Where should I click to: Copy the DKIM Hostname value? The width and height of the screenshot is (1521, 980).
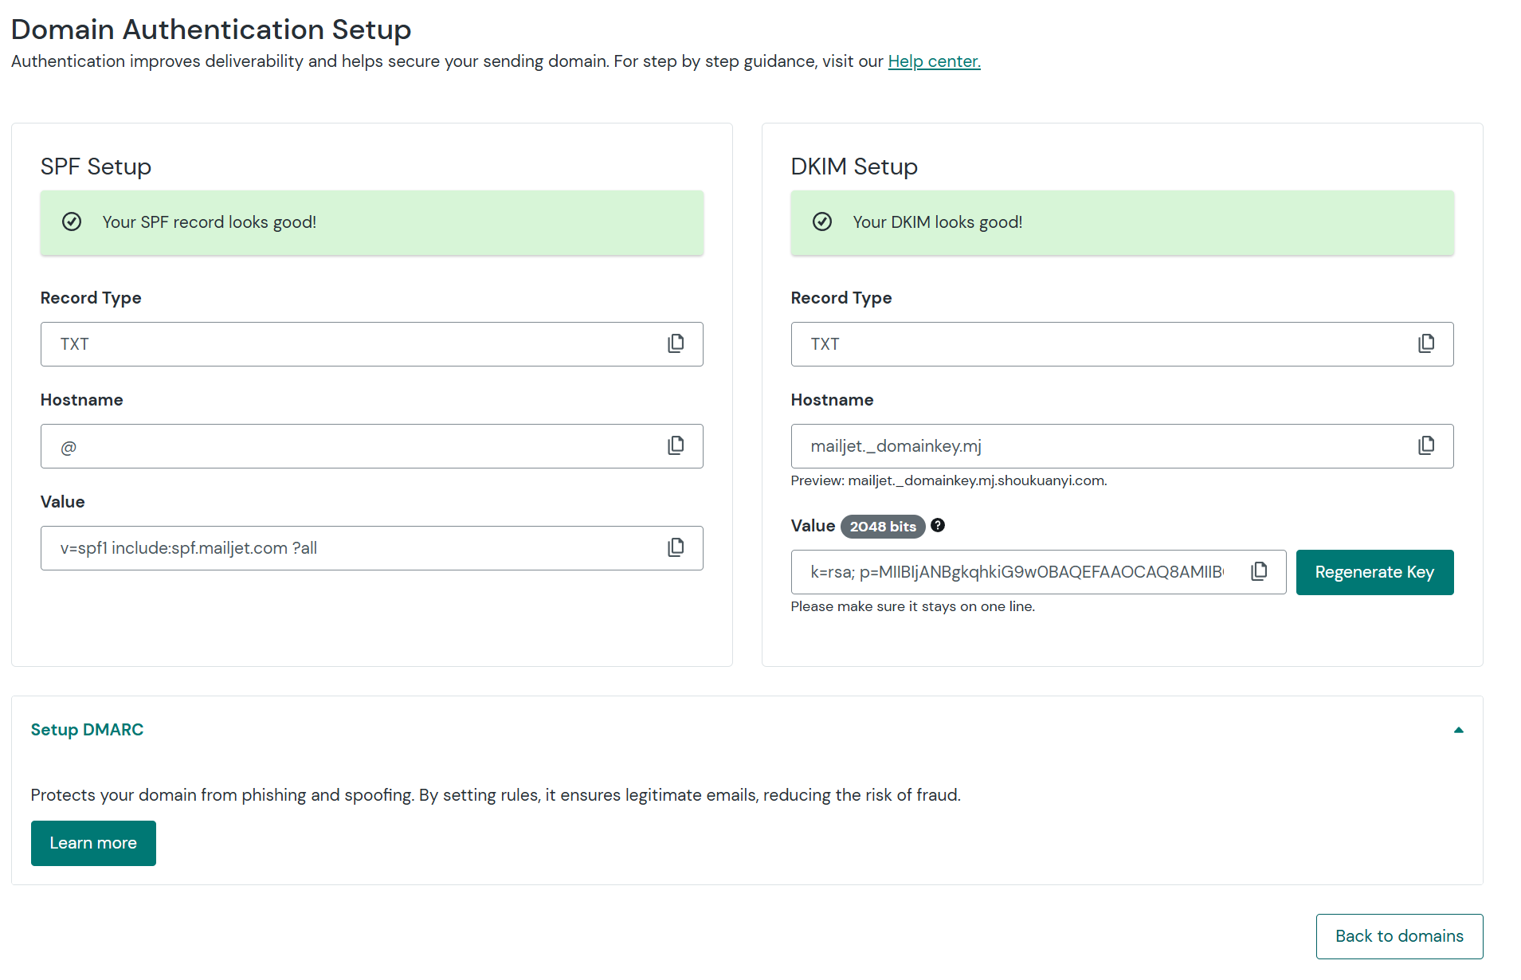[x=1426, y=445]
